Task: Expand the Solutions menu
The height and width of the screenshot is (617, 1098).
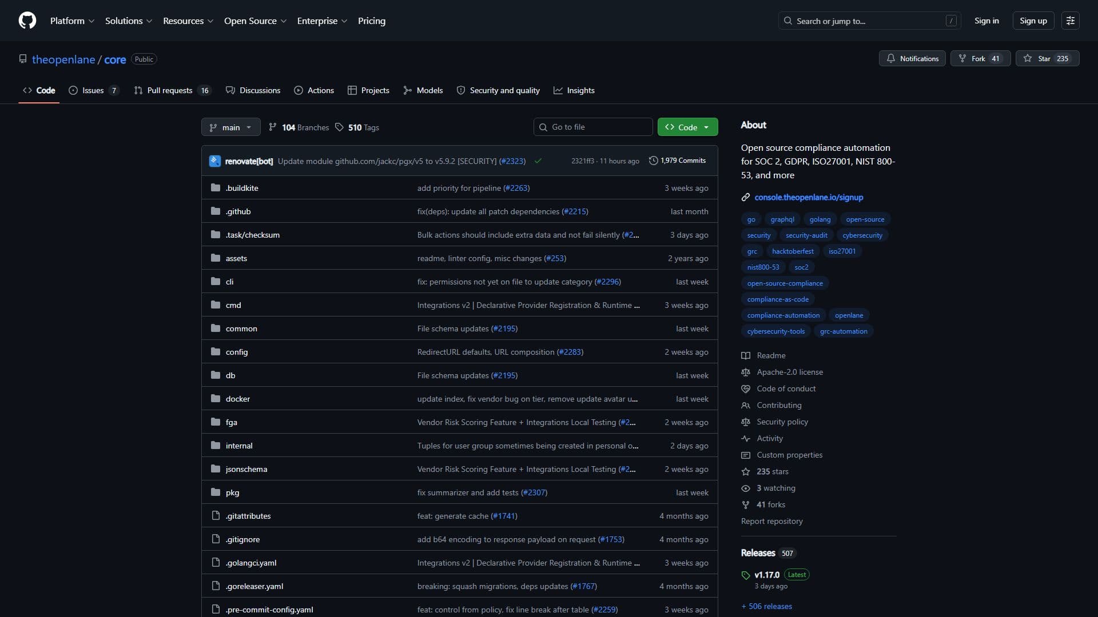Action: pos(129,21)
